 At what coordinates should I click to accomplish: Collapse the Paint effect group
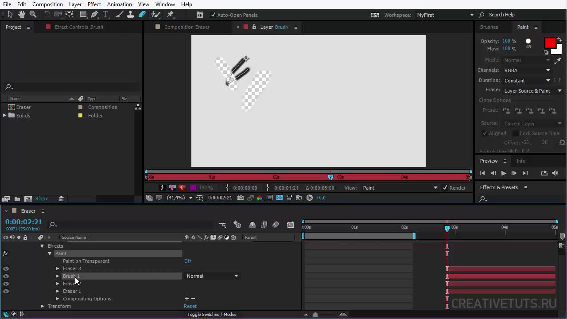pos(50,253)
